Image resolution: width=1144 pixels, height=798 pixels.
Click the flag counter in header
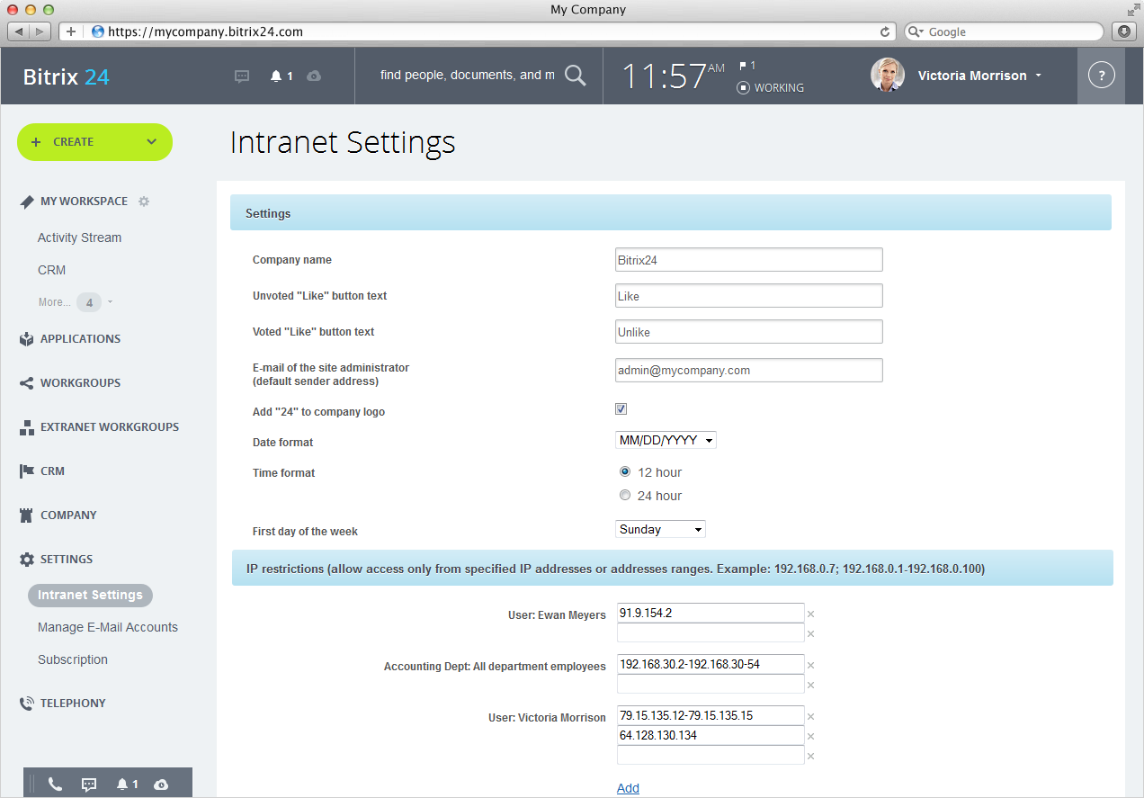(746, 66)
